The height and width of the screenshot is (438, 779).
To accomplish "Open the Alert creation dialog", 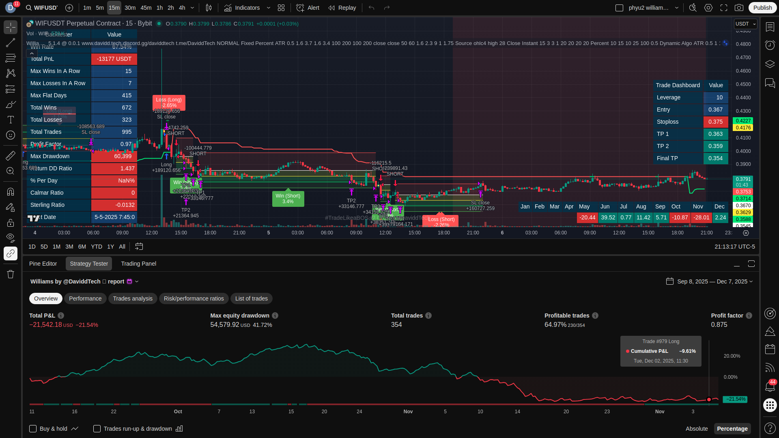I will pos(308,8).
